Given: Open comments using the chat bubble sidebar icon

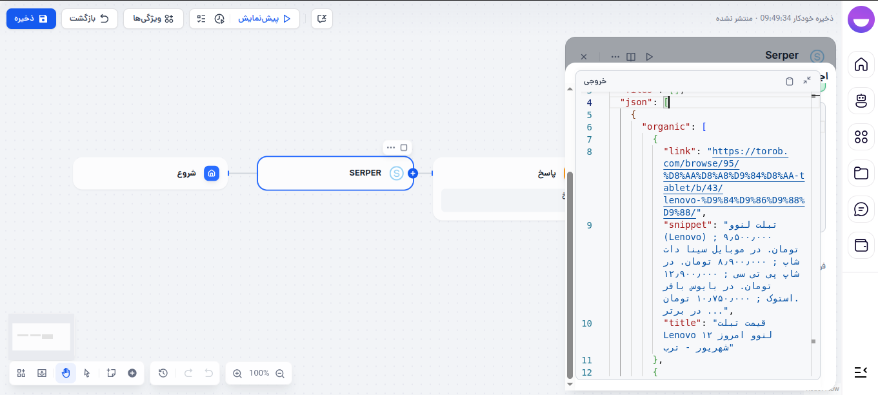Looking at the screenshot, I should (x=861, y=208).
